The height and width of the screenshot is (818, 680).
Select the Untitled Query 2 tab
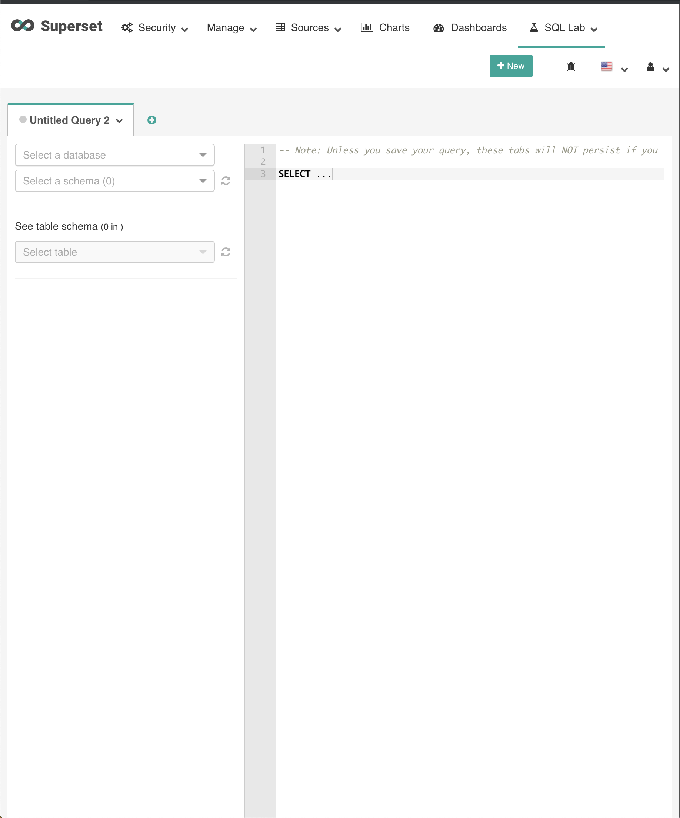(71, 120)
